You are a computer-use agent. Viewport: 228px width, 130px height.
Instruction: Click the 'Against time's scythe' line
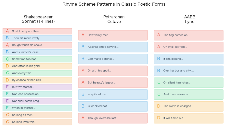[x=113, y=47]
